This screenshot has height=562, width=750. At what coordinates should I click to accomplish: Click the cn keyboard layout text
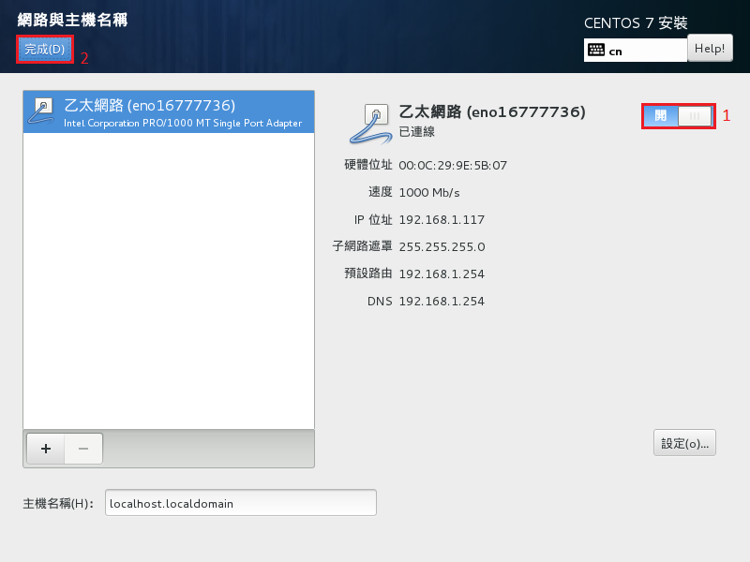pyautogui.click(x=616, y=52)
